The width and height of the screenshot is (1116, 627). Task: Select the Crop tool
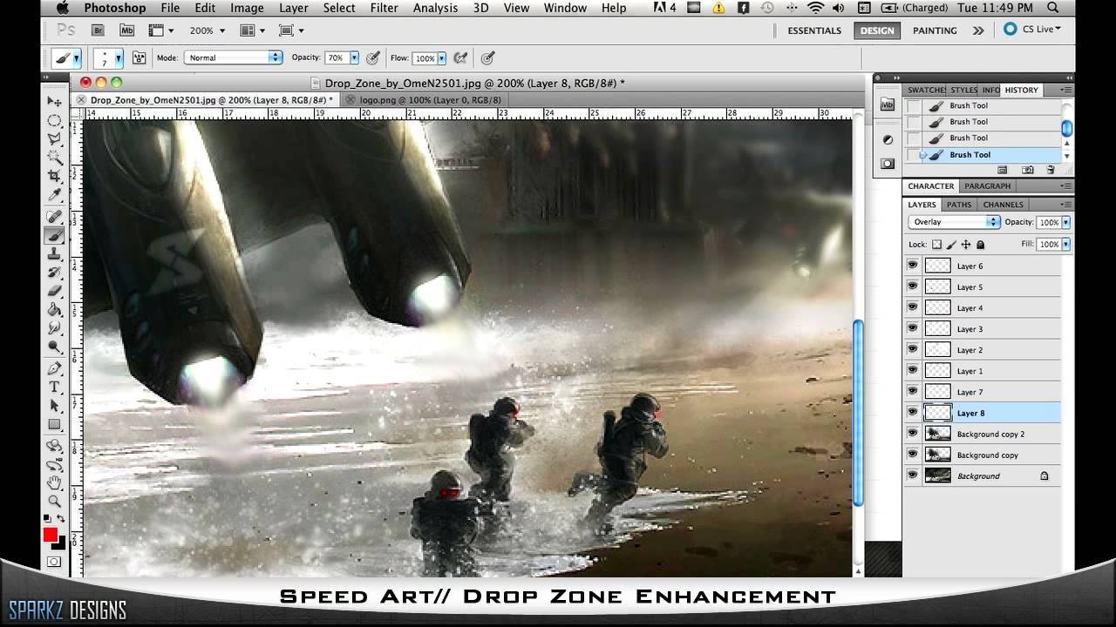55,176
